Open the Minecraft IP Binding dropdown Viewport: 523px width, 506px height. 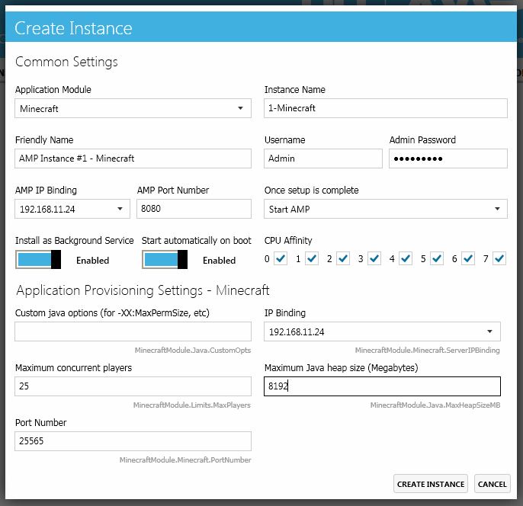(382, 331)
